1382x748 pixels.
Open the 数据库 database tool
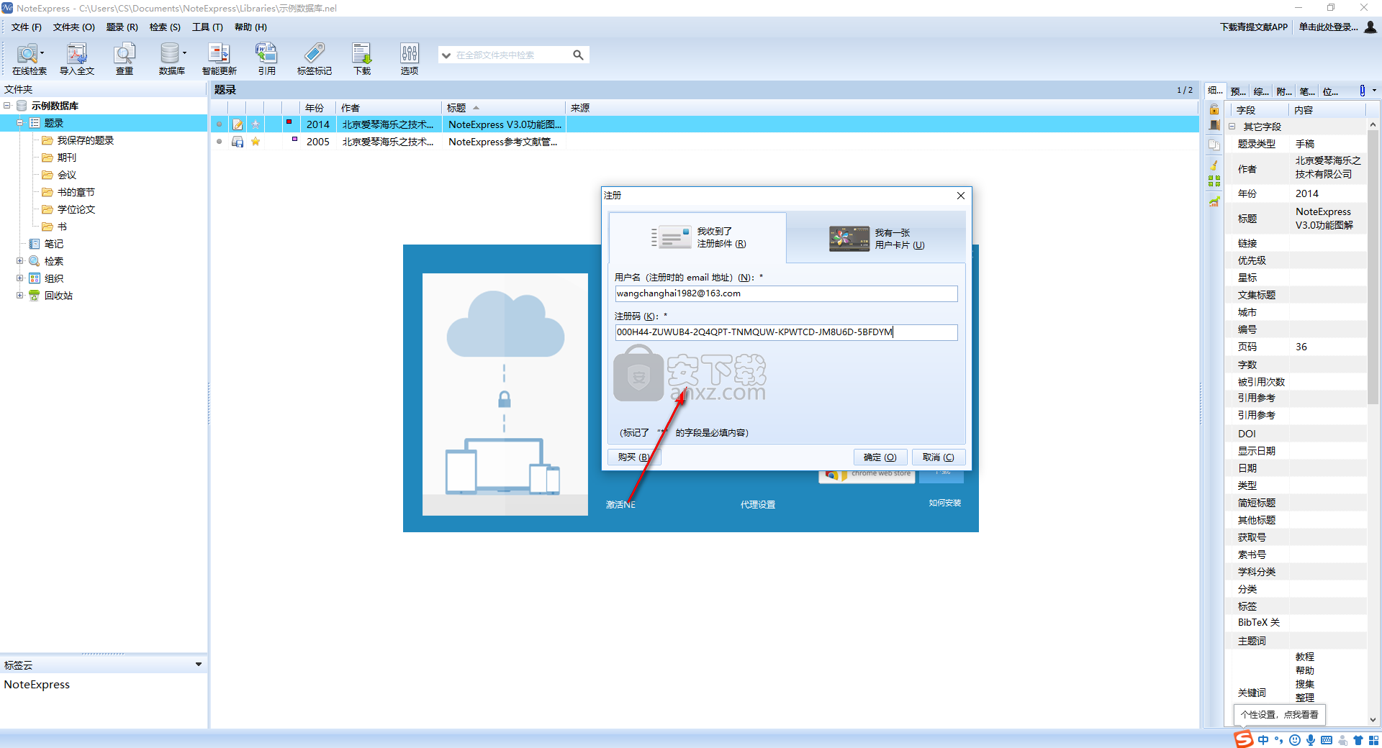pyautogui.click(x=171, y=58)
